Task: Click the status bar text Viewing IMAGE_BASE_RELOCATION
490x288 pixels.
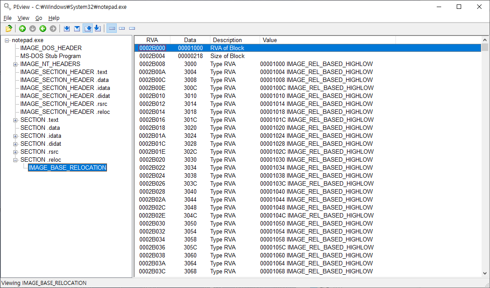Action: coord(44,283)
